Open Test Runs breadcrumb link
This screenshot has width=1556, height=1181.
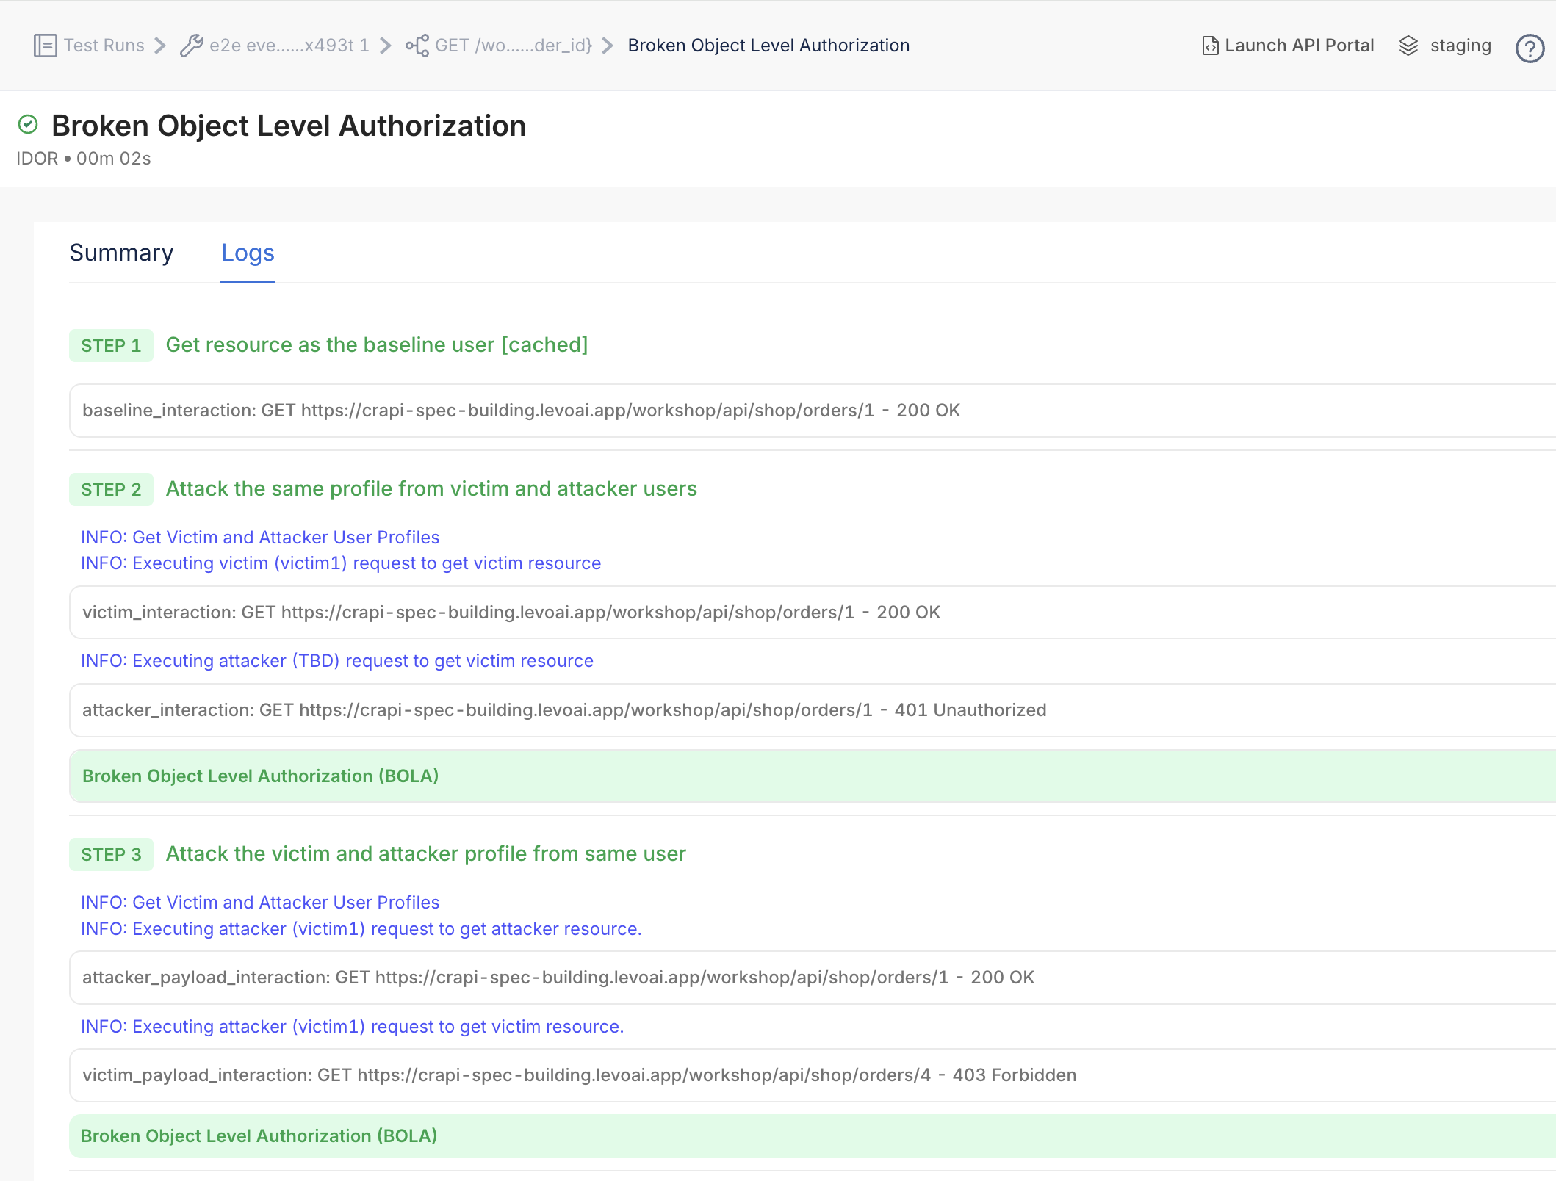pyautogui.click(x=104, y=46)
